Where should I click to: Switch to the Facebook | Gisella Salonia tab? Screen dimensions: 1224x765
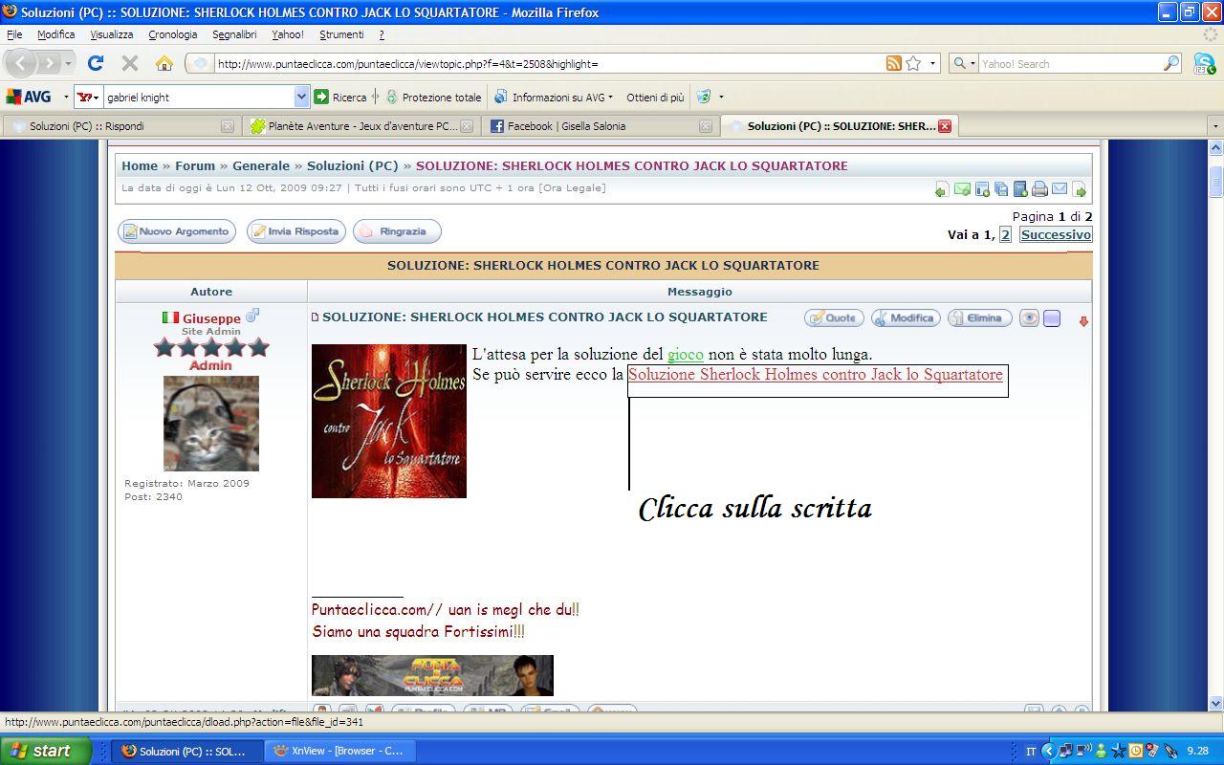point(600,126)
